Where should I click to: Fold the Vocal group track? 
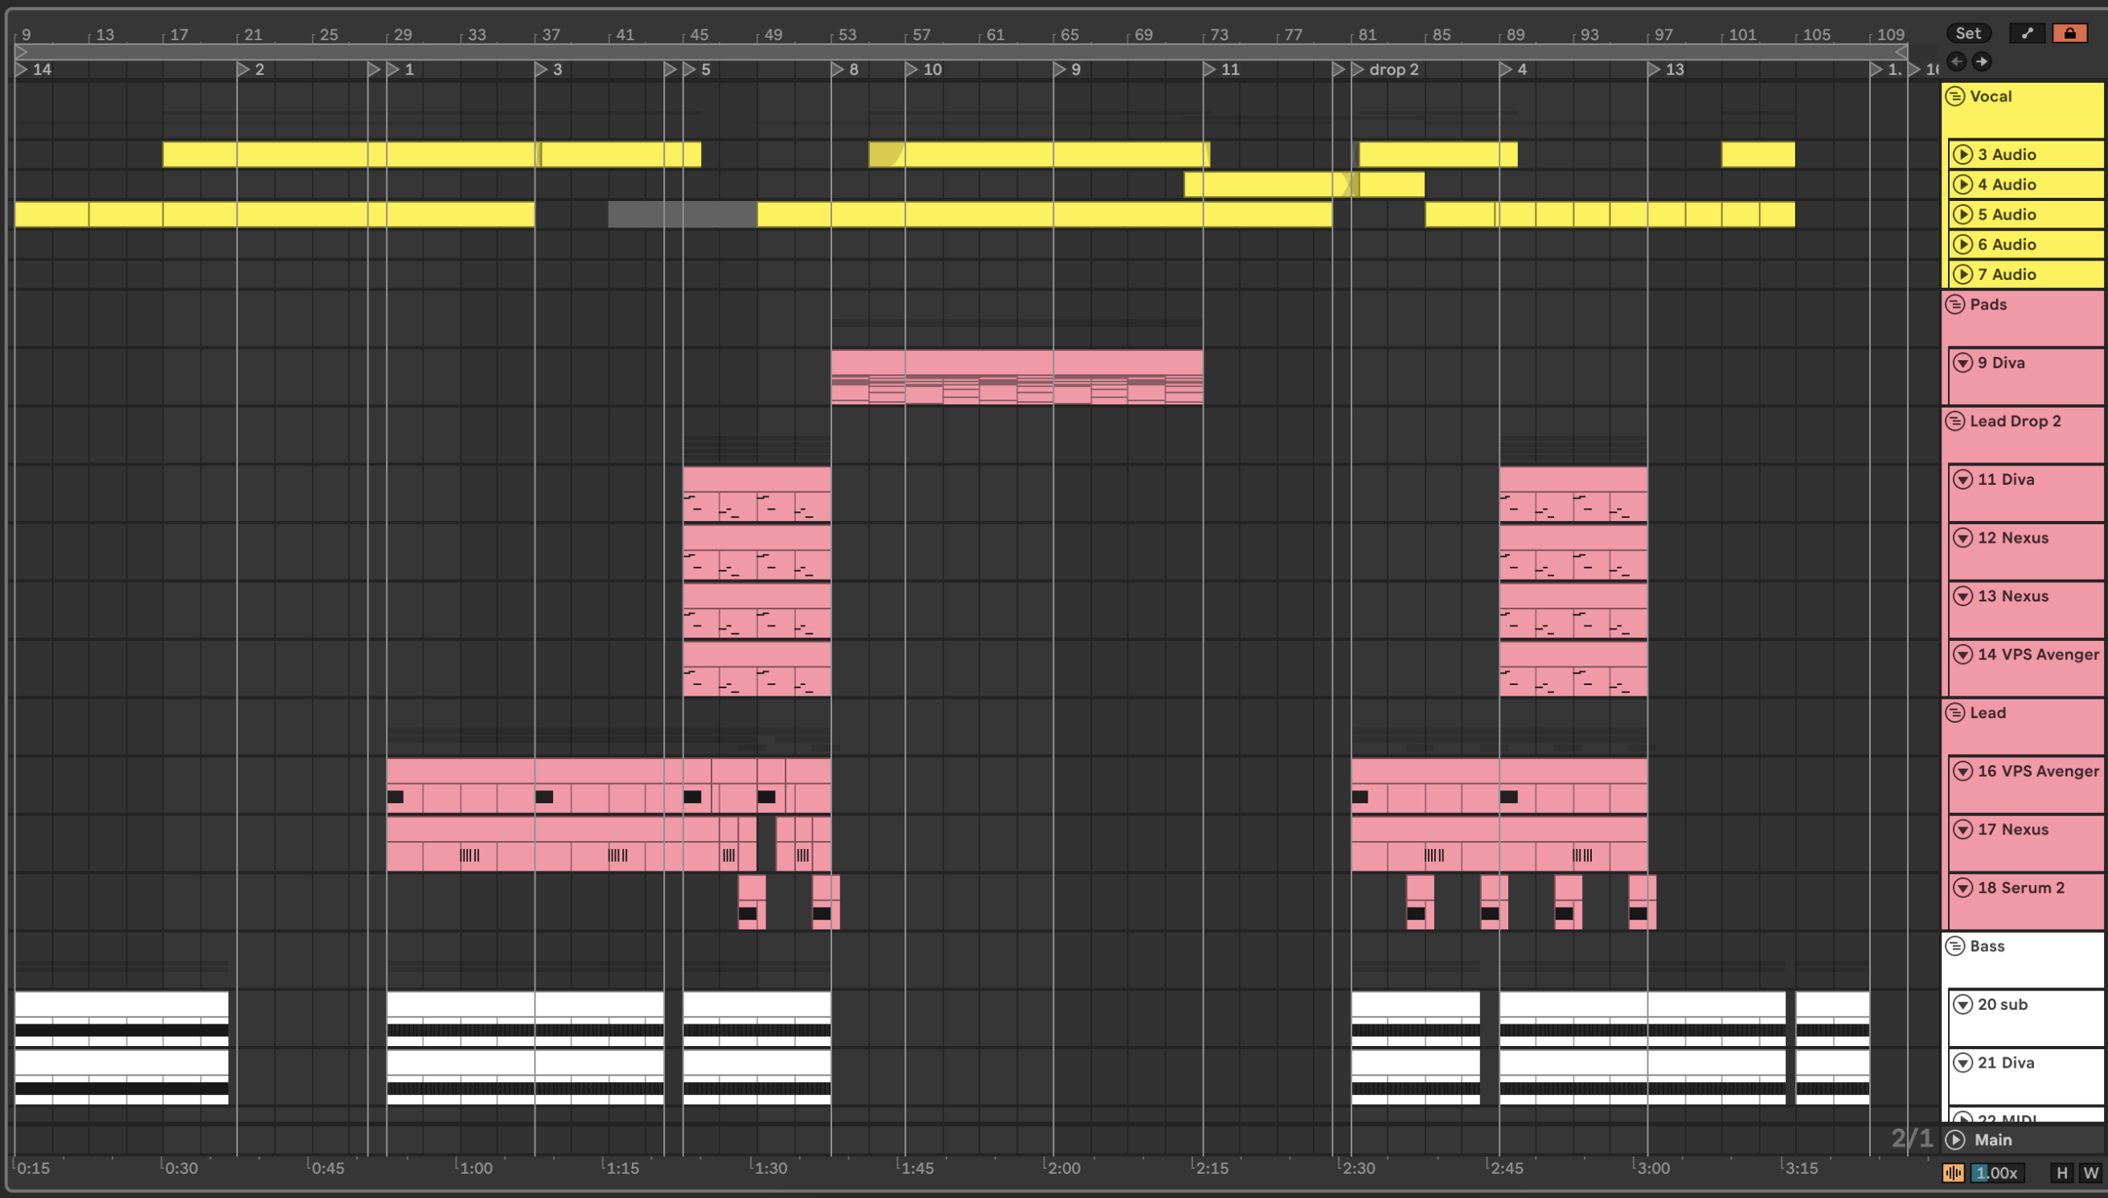(x=1955, y=96)
